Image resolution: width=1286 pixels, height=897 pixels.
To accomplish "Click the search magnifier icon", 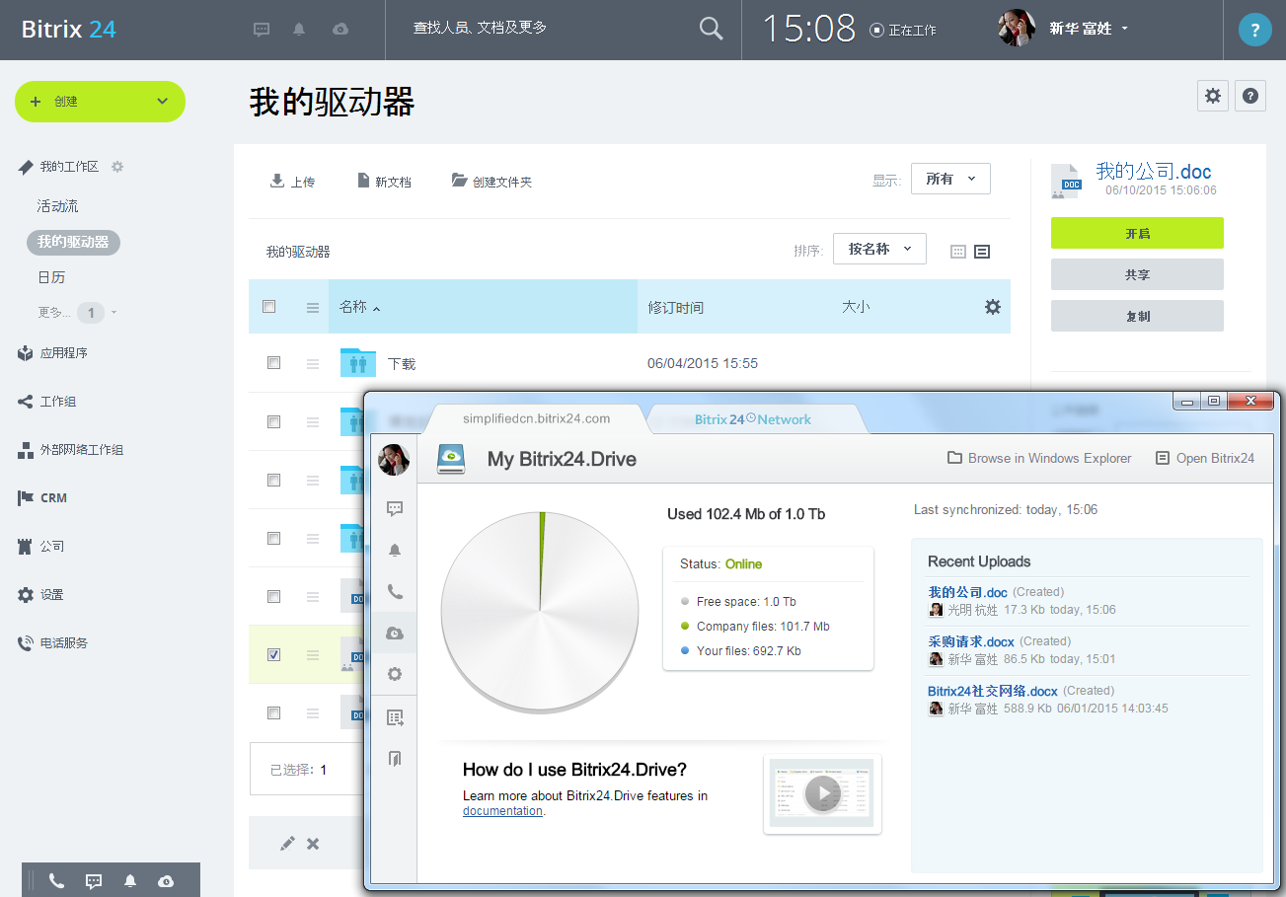I will click(x=711, y=29).
